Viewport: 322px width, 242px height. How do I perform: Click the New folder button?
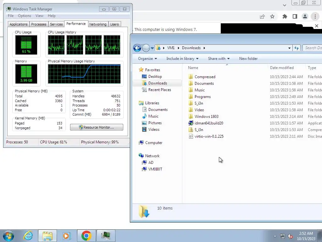[x=248, y=59]
